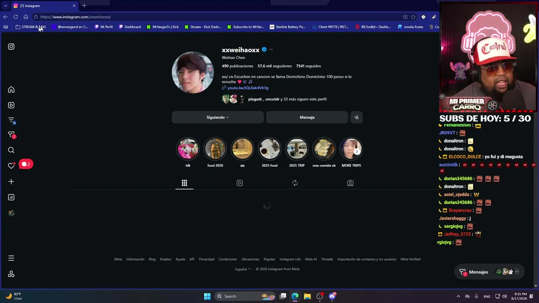539x303 pixels.
Task: Show next story highlights with arrow
Action: 357,151
